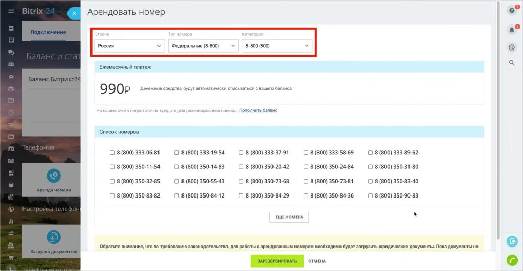Screen dimensions: 523x271
Task: Click number text 8 (800) 350-14-83
Action: [x=203, y=167]
